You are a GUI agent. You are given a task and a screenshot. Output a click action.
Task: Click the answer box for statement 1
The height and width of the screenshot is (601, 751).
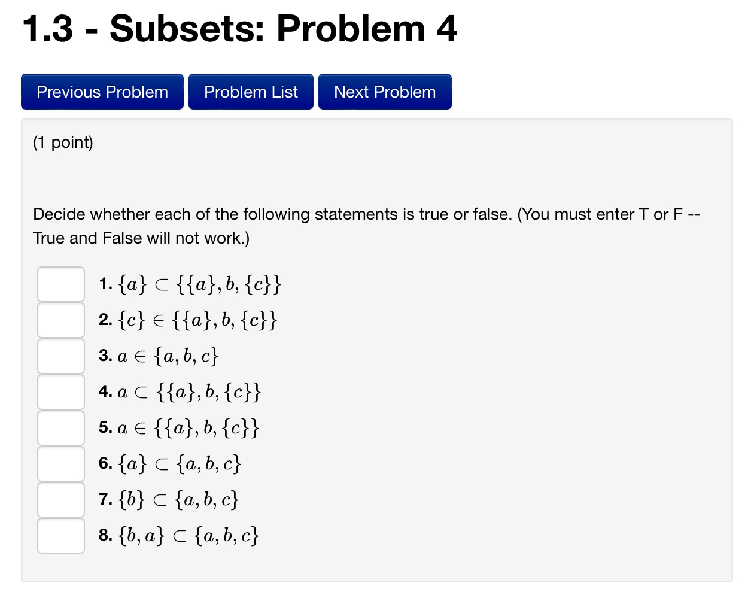(60, 284)
